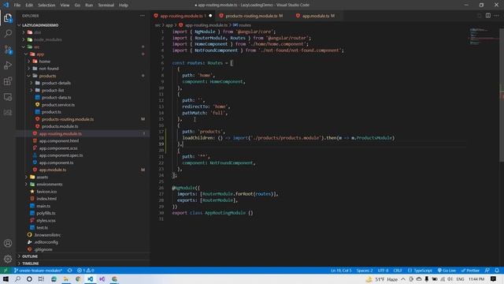Click the split editor icon
504x284 pixels.
click(x=488, y=16)
